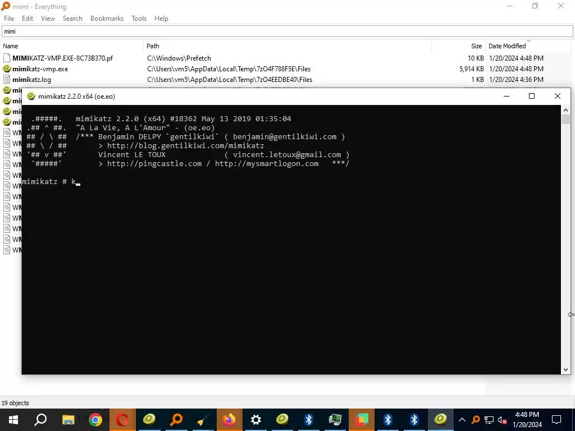
Task: Open Google Chrome from the taskbar
Action: [x=95, y=420]
